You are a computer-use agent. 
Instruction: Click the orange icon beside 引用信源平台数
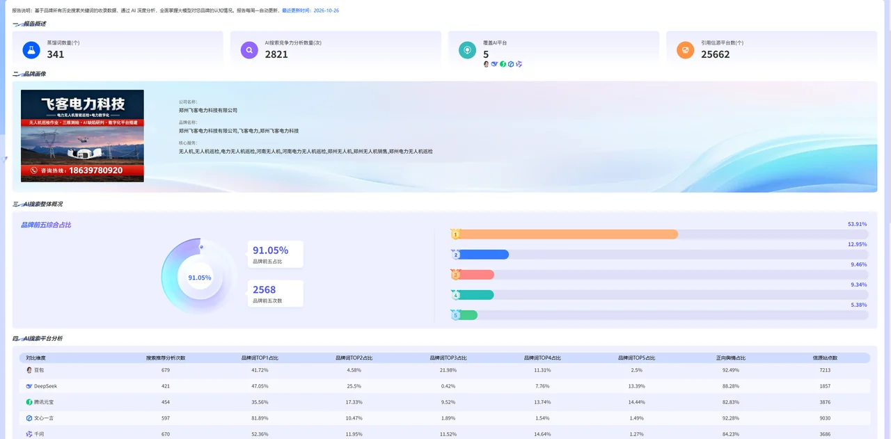686,50
